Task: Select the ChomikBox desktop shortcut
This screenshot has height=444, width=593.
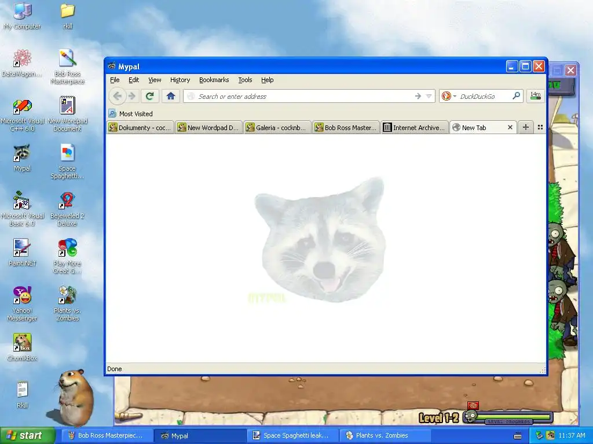Action: 22,347
